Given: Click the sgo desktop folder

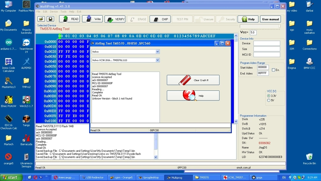Looking at the screenshot, I should click(x=292, y=25).
